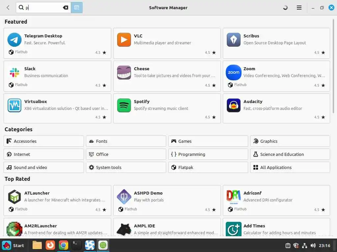Click the Zoom blue logo icon
337x252 pixels.
234,73
